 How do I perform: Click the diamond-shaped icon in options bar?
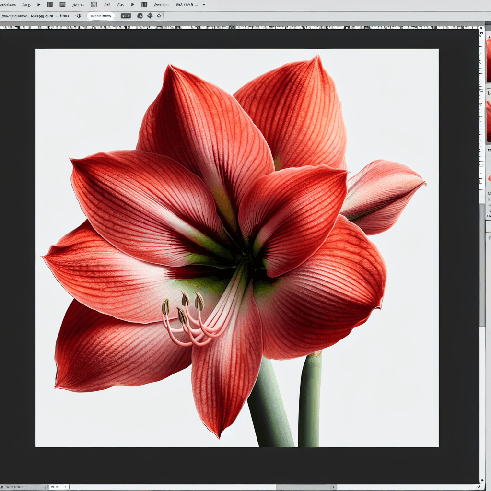click(150, 16)
